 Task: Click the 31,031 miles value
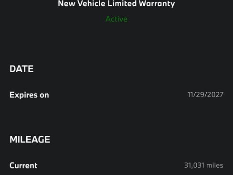tap(204, 165)
